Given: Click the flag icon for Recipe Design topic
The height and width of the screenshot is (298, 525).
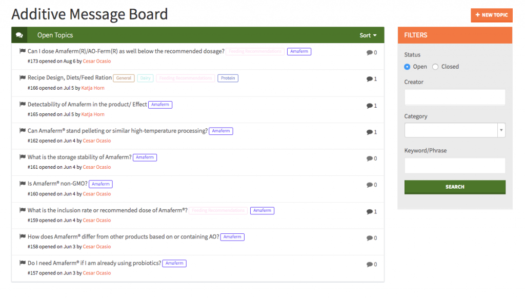Looking at the screenshot, I should pyautogui.click(x=23, y=77).
